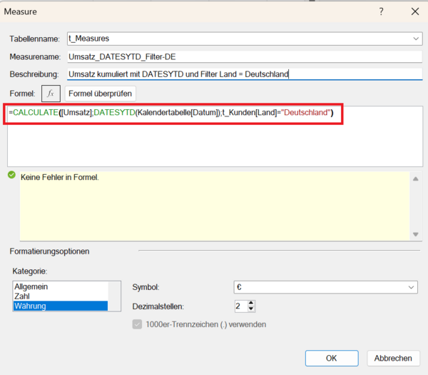Click the Abbrechen button

coord(393,358)
